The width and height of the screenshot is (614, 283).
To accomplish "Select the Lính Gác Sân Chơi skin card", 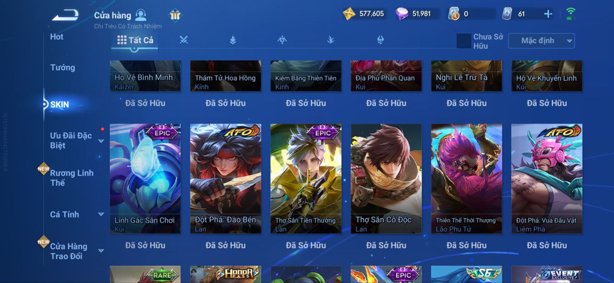I will 145,179.
